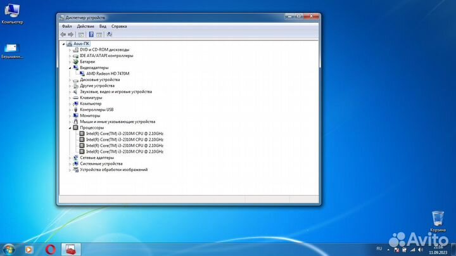Select the Компьютер tree category
Screen dimensions: 456x256
point(91,103)
